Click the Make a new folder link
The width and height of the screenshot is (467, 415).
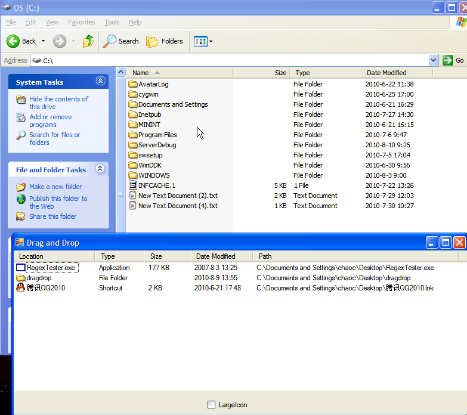point(55,187)
